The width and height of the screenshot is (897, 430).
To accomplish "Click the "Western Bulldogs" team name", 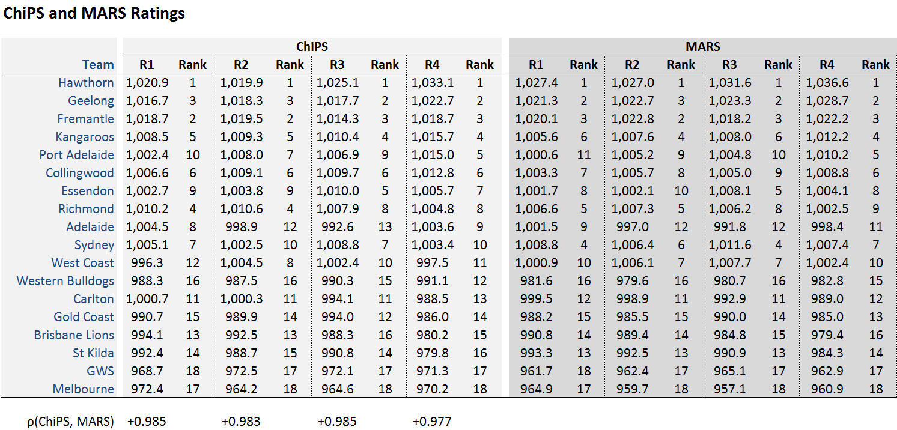I will pos(65,281).
